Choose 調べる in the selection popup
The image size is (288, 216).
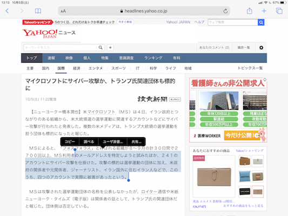click(x=89, y=141)
